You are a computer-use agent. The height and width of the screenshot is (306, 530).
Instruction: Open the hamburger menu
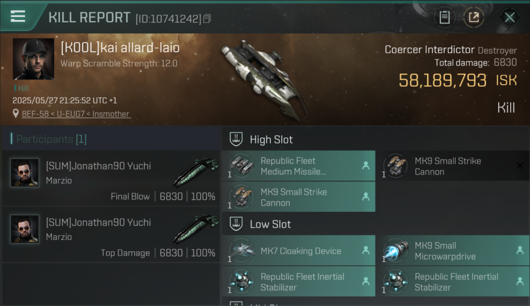click(x=18, y=16)
